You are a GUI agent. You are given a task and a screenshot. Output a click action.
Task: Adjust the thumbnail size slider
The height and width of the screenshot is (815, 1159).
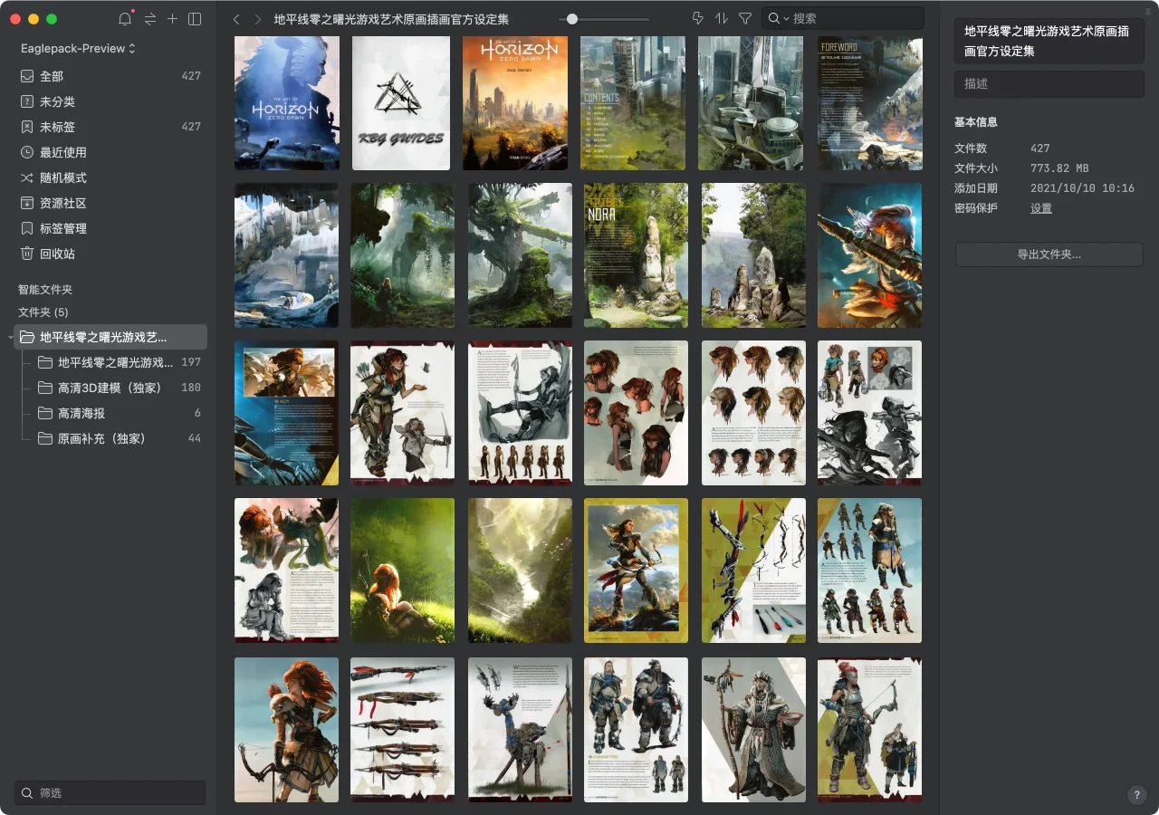pos(571,19)
